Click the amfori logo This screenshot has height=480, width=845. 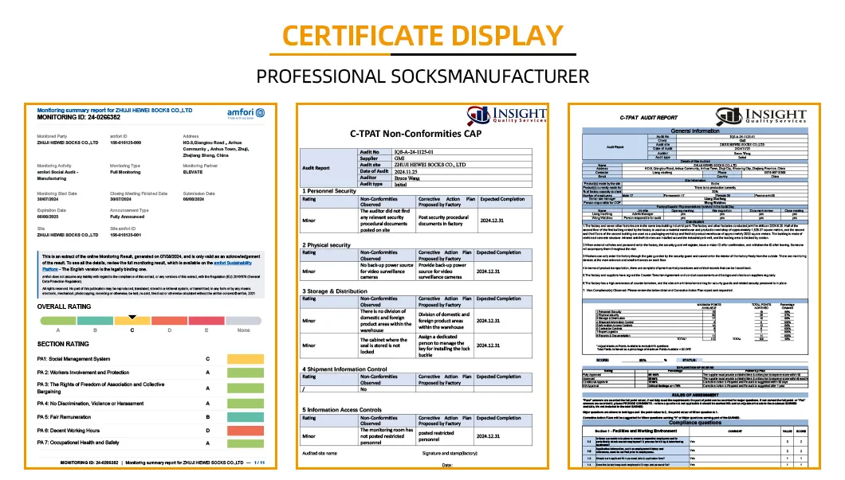(x=241, y=113)
